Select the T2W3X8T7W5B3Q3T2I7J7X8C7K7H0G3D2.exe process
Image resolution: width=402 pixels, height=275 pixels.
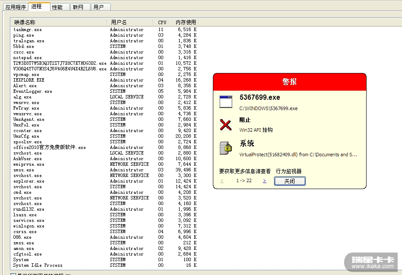104,63
